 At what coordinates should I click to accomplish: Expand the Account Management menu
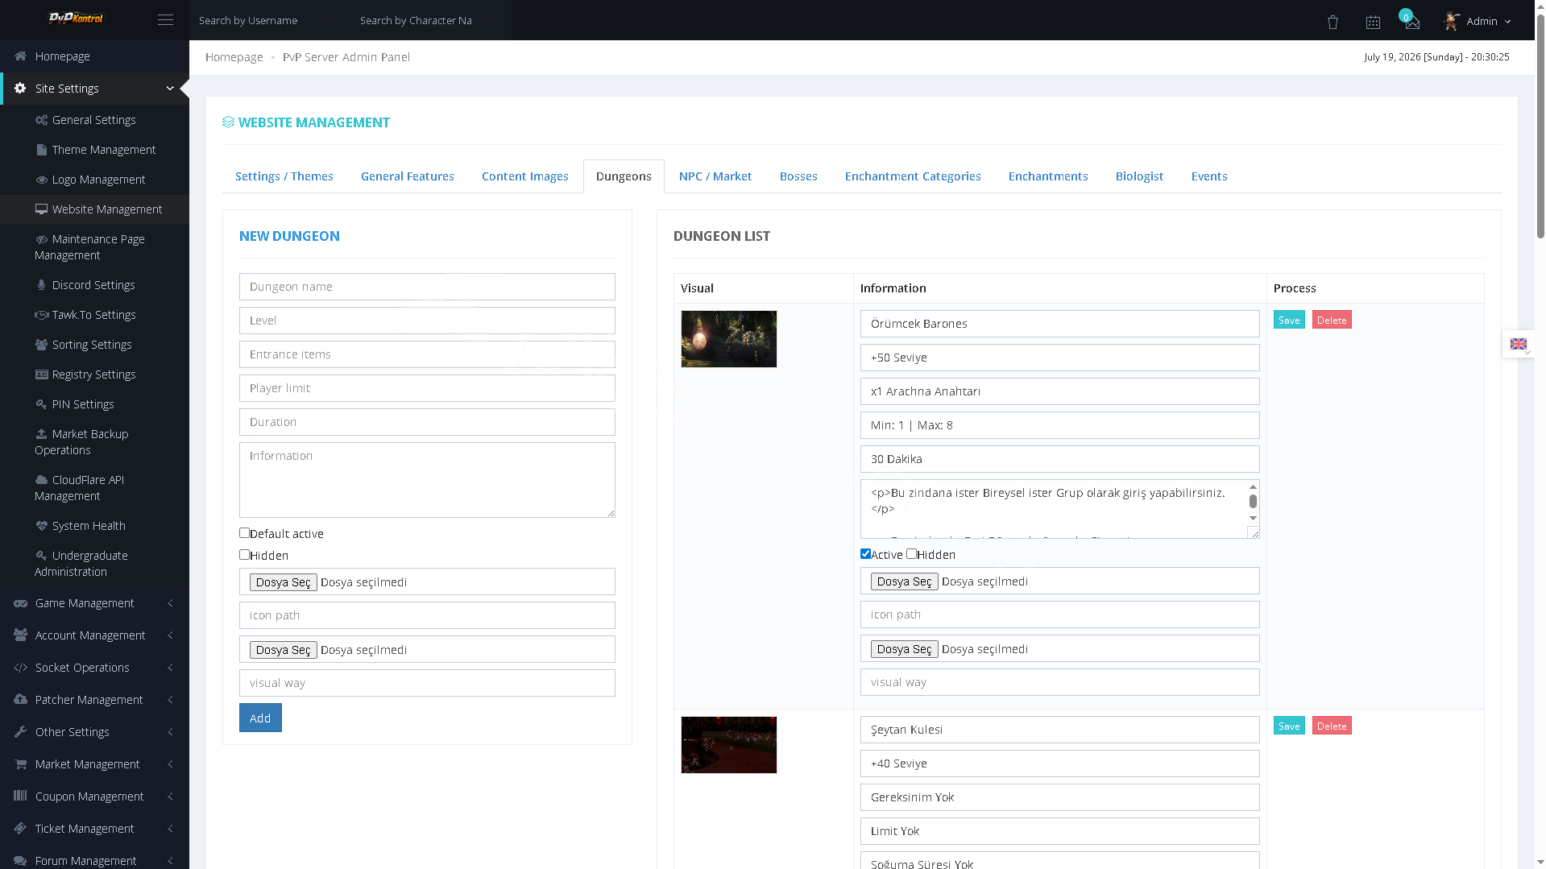tap(170, 635)
